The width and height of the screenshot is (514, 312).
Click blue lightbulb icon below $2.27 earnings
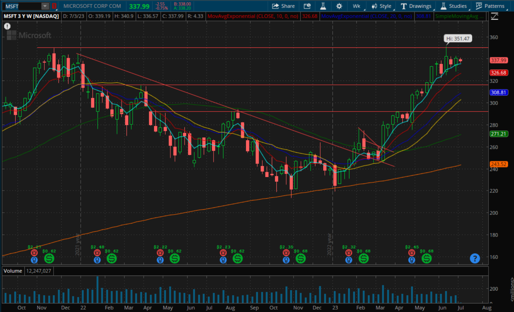point(34,260)
